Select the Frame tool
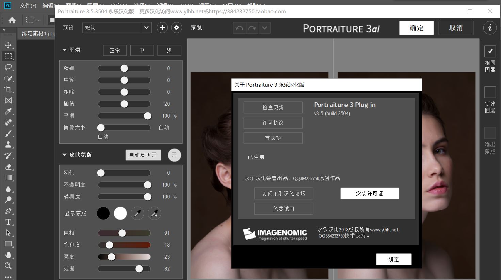 (8, 100)
